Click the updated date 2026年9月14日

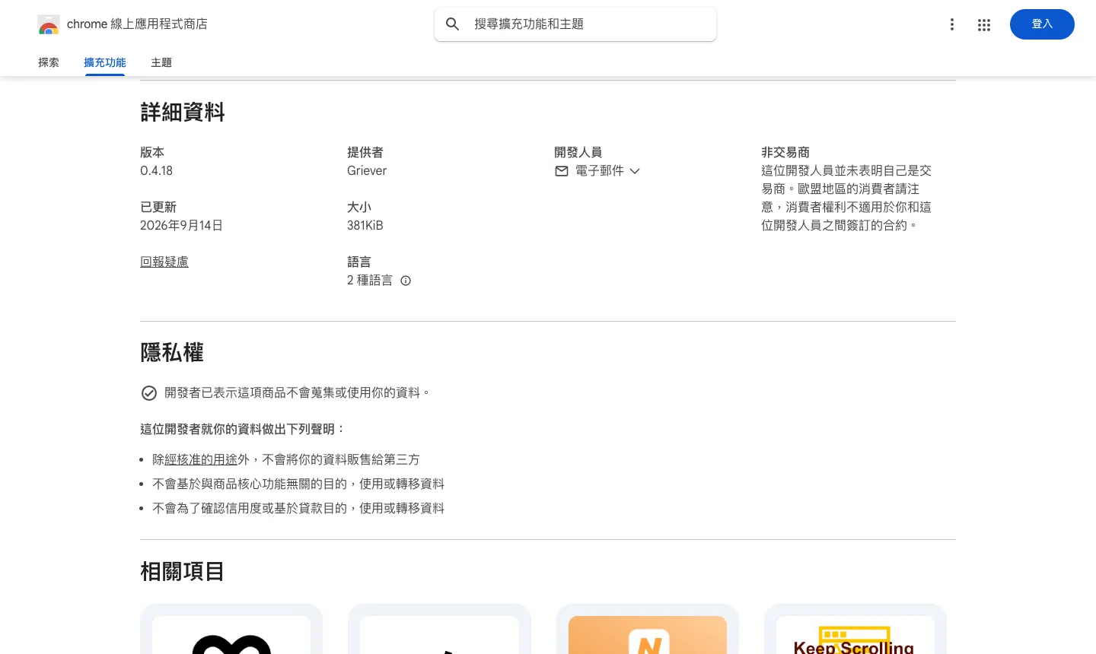[x=181, y=226]
